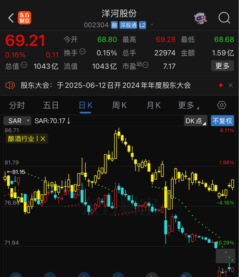Tap the 深股通 badge
The width and height of the screenshot is (239, 277).
click(x=128, y=25)
